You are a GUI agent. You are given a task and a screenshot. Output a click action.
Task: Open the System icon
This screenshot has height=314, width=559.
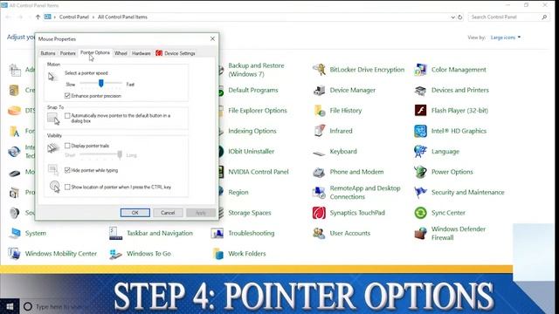[x=14, y=234]
